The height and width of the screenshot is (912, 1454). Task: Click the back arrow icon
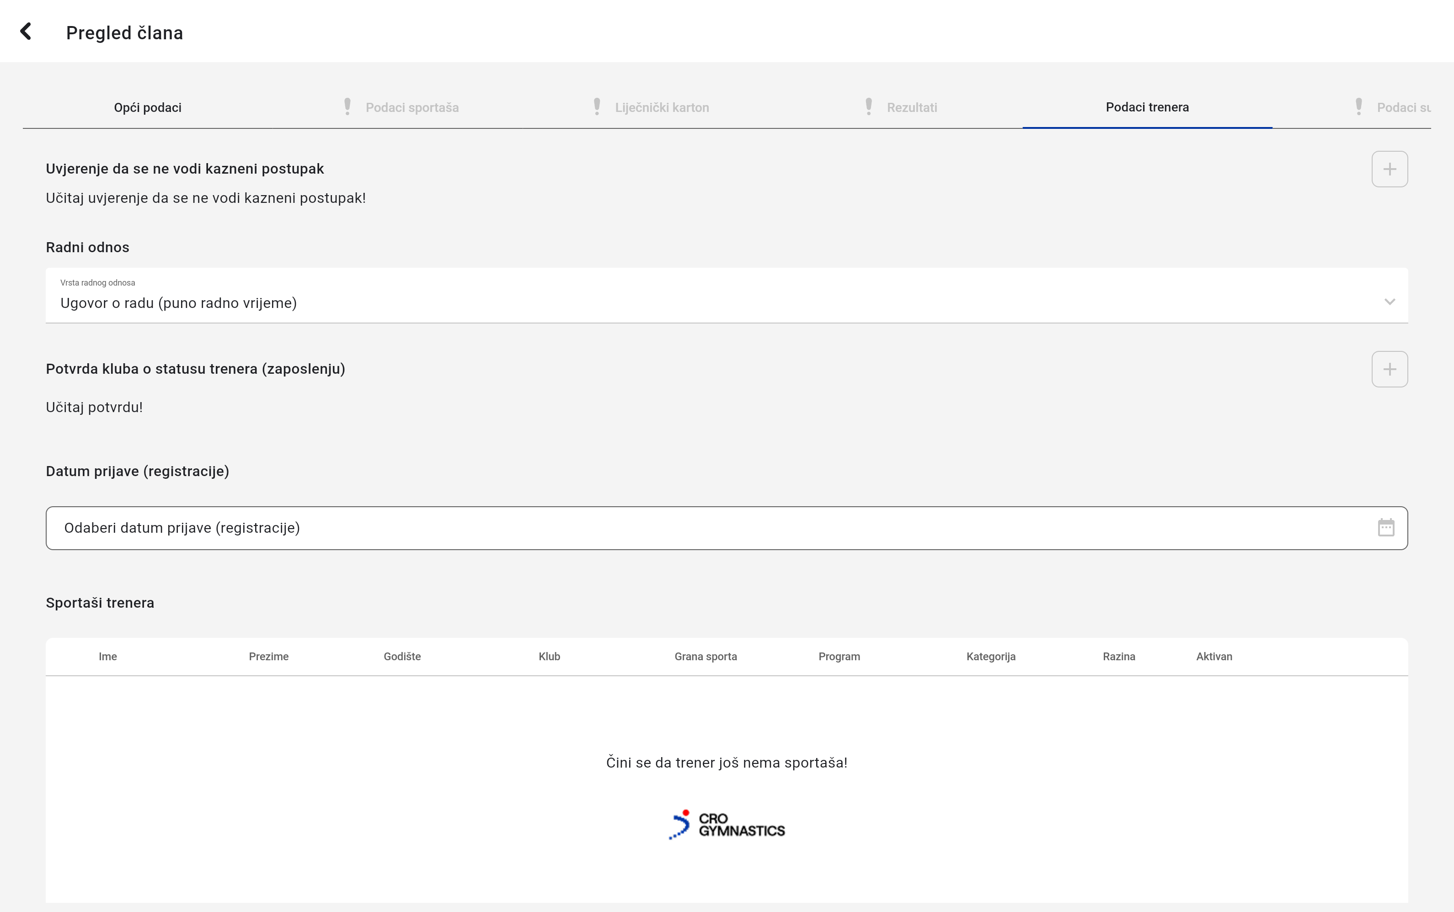25,32
